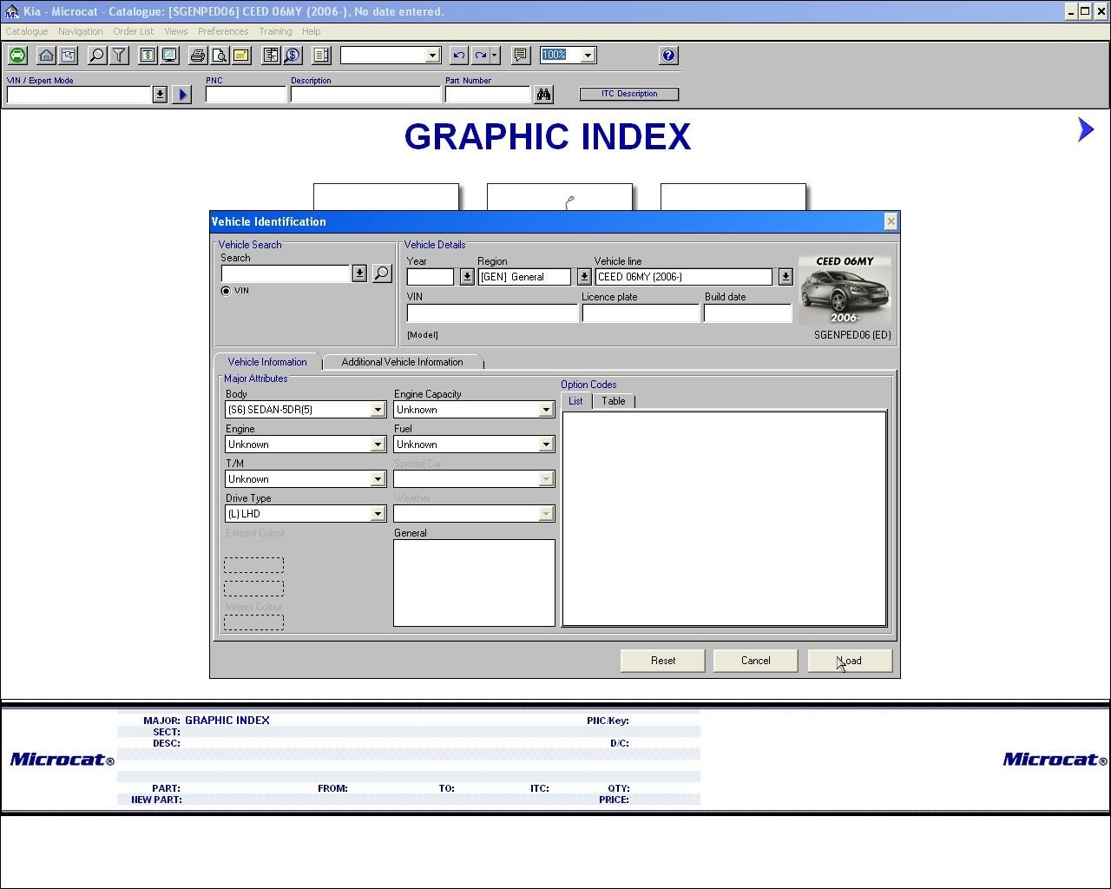Viewport: 1111px width, 889px height.
Task: Open the image map navigation icon beside home
Action: (69, 56)
